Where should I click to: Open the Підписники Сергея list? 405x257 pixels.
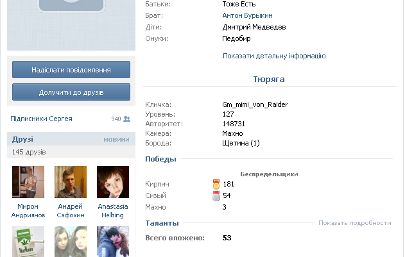click(42, 119)
